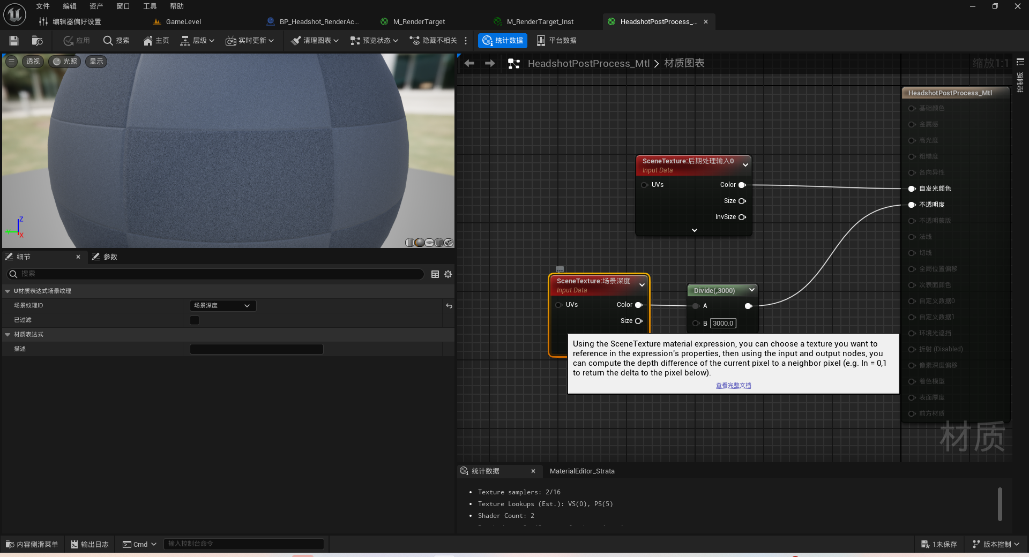The width and height of the screenshot is (1029, 557).
Task: Browse to asset in Content Browser icon
Action: click(x=37, y=41)
